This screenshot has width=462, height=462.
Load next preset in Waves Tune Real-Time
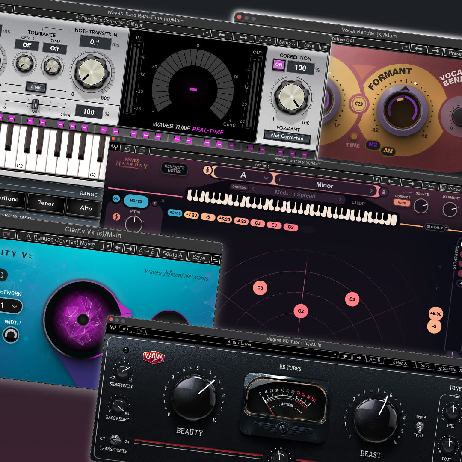[243, 37]
